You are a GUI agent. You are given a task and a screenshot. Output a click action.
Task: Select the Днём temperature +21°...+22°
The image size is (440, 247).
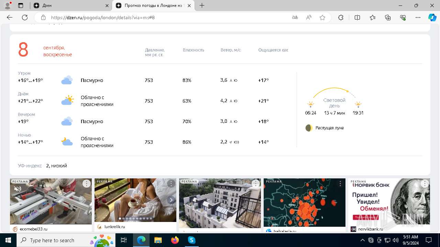tap(30, 101)
